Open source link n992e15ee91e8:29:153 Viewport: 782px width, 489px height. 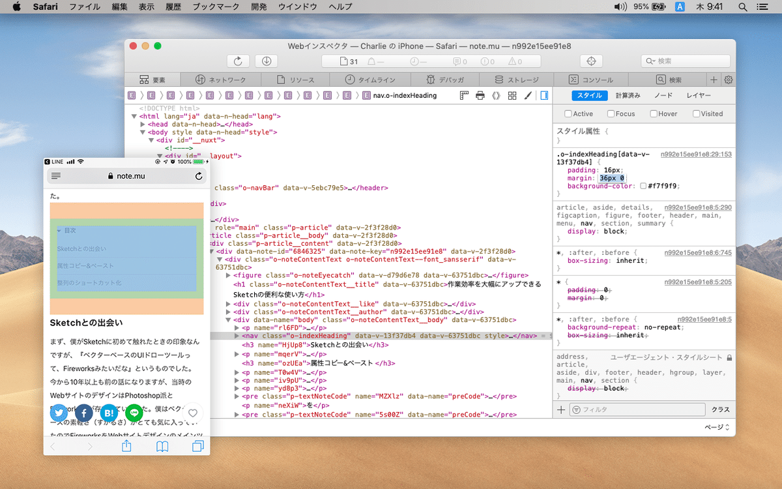pyautogui.click(x=696, y=155)
